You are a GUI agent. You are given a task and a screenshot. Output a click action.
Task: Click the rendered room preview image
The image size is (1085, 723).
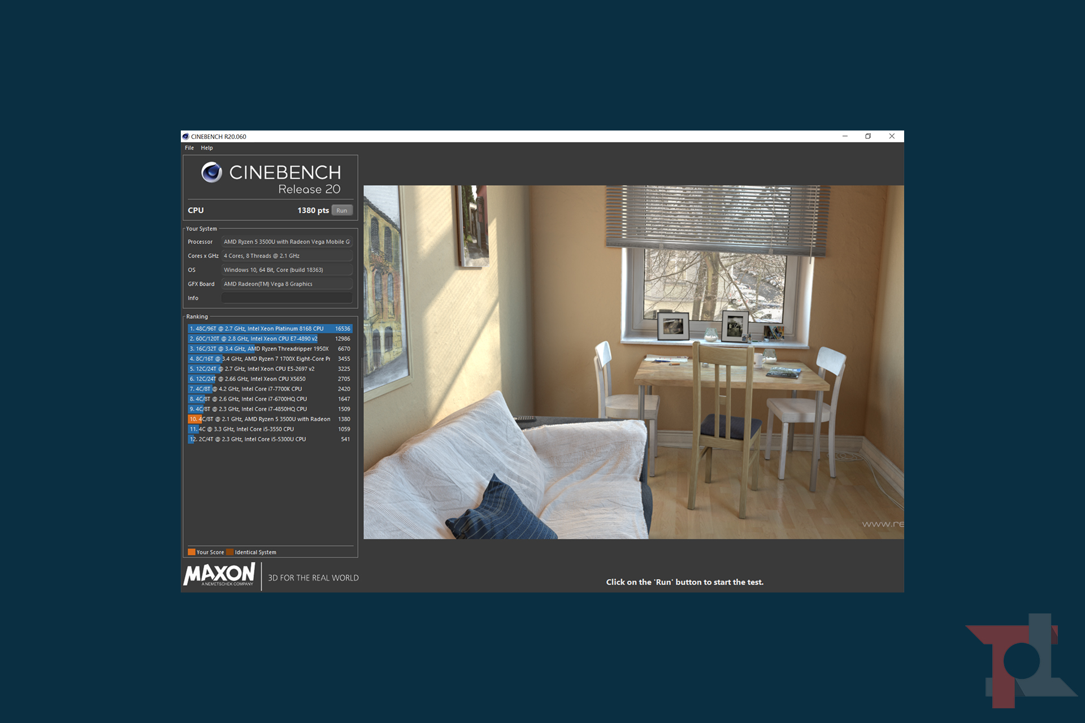pyautogui.click(x=633, y=361)
